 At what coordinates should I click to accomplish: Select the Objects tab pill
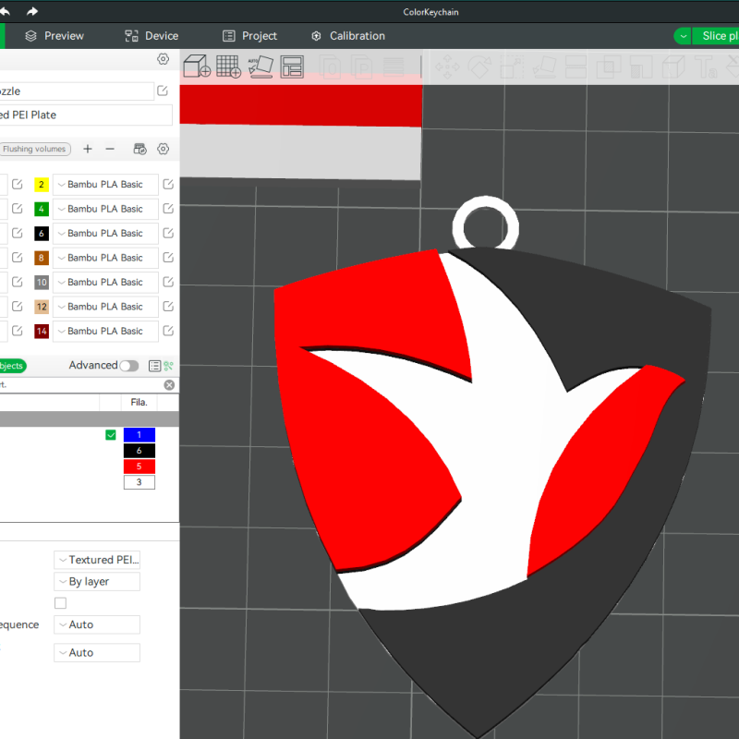click(x=12, y=366)
